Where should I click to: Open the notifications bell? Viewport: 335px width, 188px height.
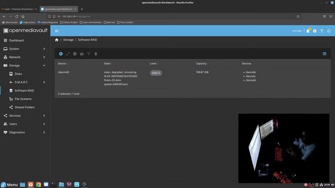tap(308, 31)
